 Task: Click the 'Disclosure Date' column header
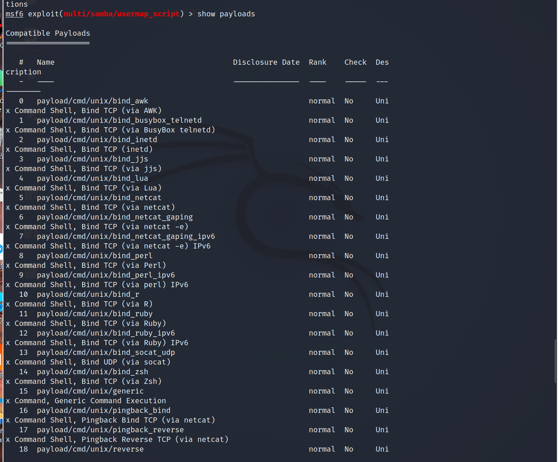[266, 62]
